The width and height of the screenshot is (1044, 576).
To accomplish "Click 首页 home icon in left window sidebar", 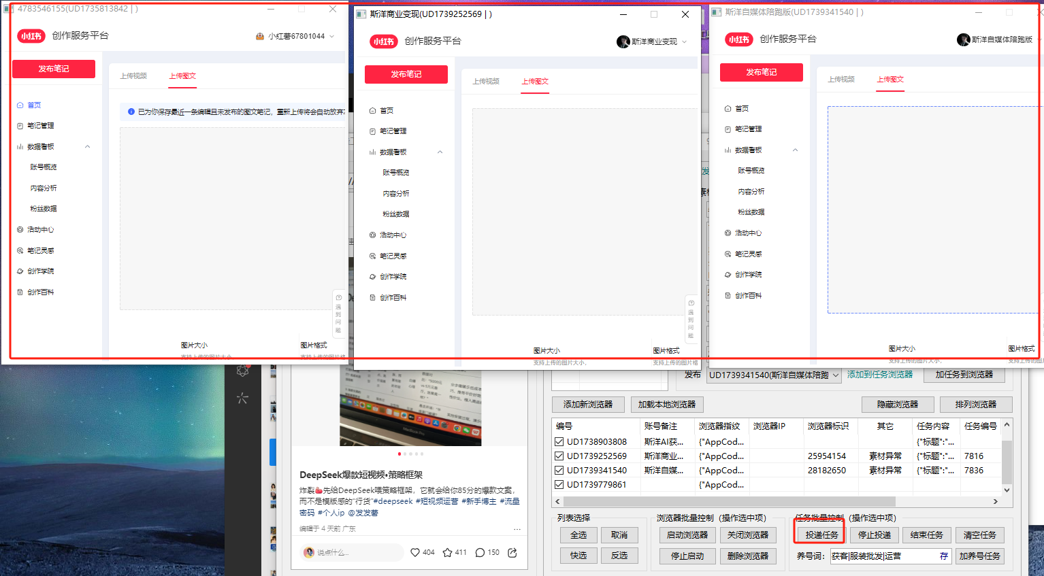I will click(x=20, y=105).
